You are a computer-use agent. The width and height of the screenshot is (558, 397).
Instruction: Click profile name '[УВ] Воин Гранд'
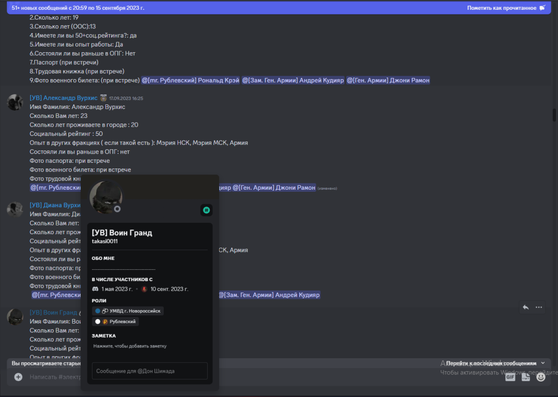pyautogui.click(x=122, y=233)
